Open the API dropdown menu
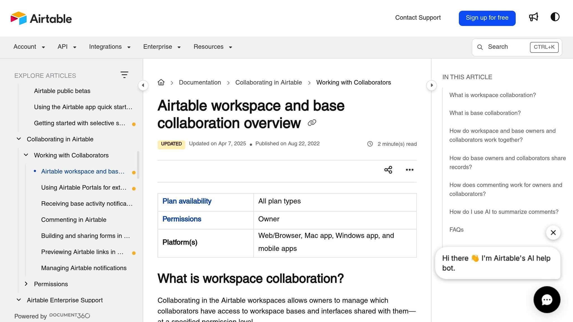The image size is (573, 322). (x=67, y=47)
